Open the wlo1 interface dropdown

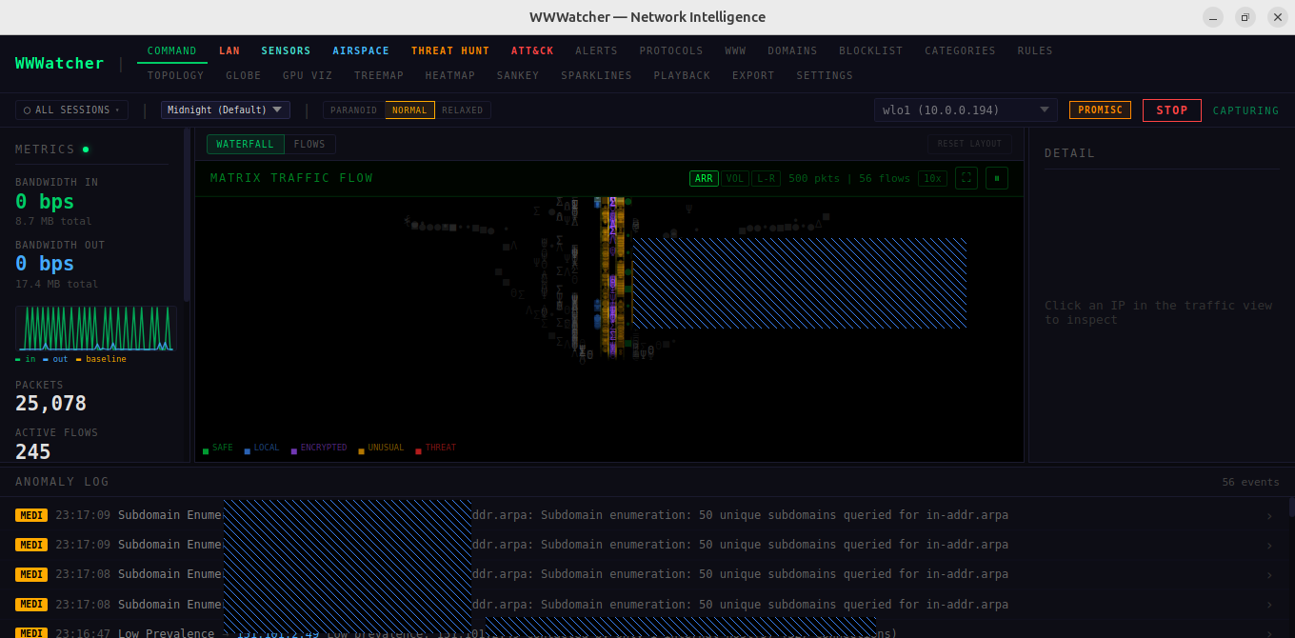pyautogui.click(x=966, y=110)
